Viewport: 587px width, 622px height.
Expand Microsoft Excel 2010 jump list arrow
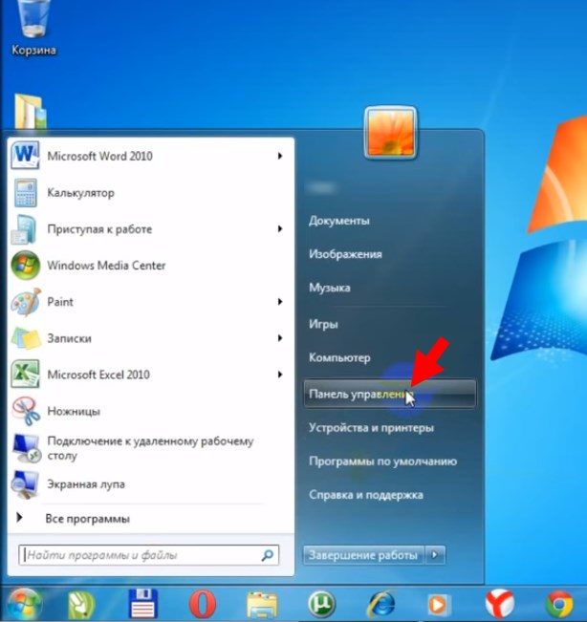(280, 375)
